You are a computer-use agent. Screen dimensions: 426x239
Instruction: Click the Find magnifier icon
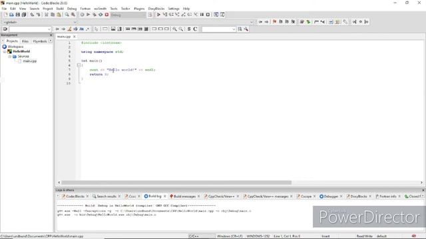click(67, 15)
